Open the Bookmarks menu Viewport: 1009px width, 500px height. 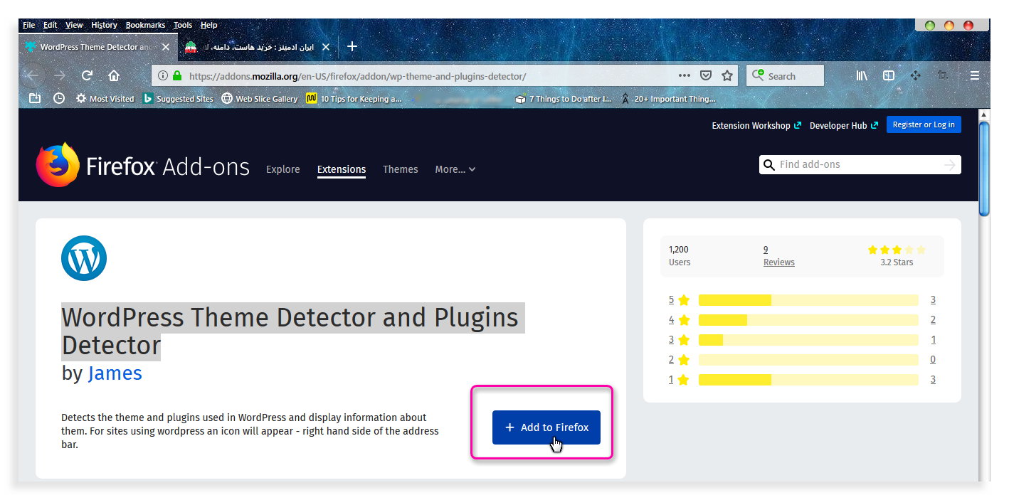(145, 25)
